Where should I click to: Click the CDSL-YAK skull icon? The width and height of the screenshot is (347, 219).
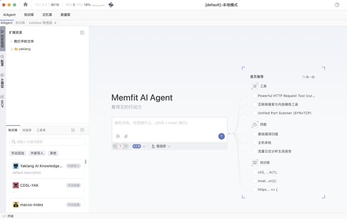point(16,185)
